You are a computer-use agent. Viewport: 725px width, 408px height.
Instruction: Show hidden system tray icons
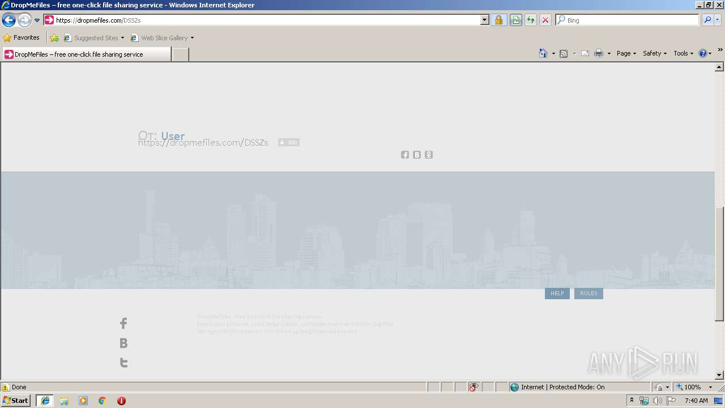coord(632,401)
